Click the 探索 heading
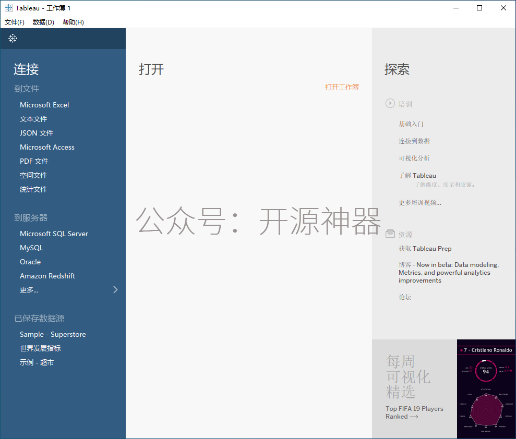516x439 pixels. point(397,69)
